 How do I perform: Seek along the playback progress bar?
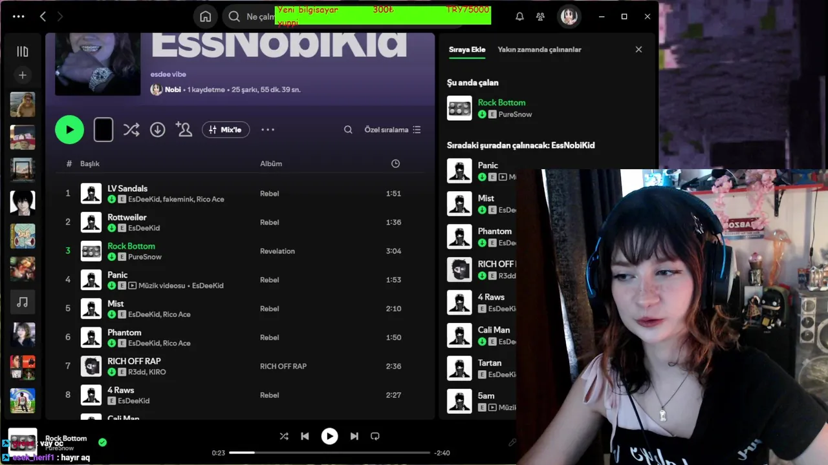click(x=329, y=453)
